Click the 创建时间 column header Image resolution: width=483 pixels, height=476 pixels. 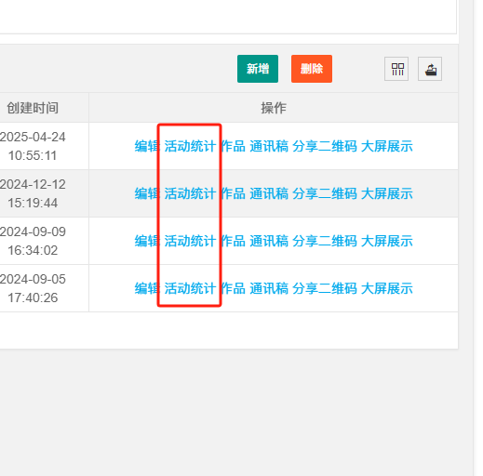pyautogui.click(x=33, y=108)
